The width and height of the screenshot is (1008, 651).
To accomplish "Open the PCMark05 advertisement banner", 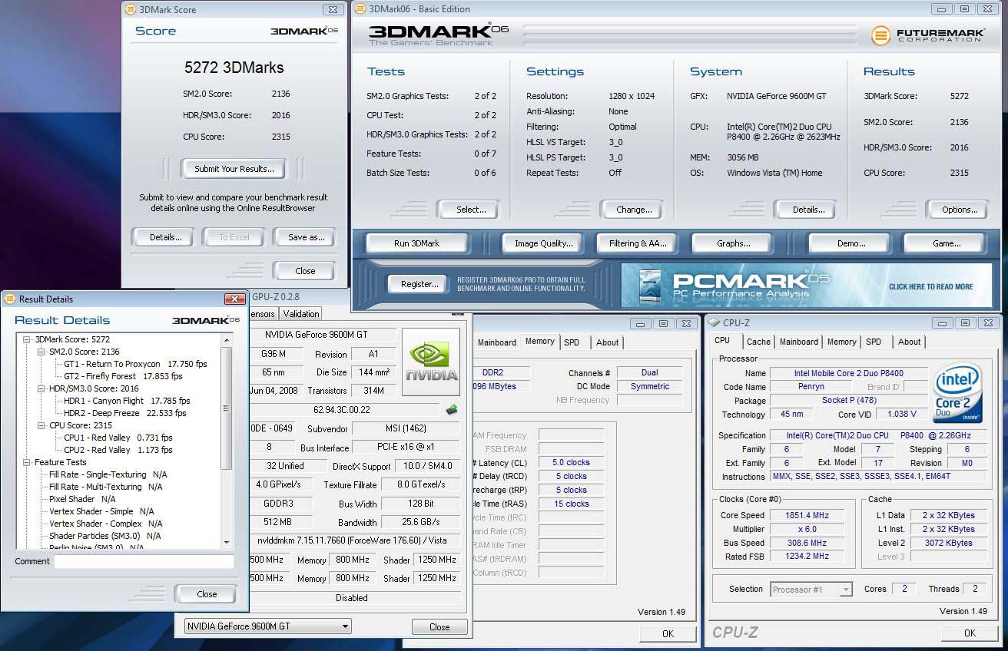I will click(x=806, y=285).
